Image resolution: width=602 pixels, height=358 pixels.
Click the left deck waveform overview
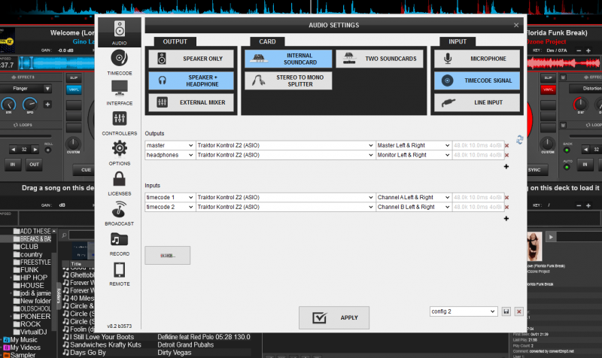click(56, 63)
